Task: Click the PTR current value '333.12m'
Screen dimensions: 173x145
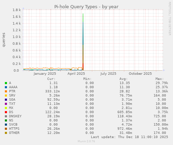Action: click(x=53, y=91)
